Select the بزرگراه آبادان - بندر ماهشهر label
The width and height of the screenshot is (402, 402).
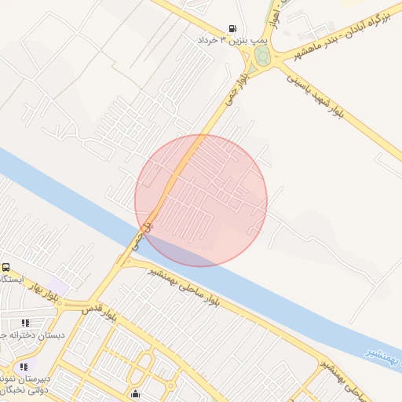(342, 36)
